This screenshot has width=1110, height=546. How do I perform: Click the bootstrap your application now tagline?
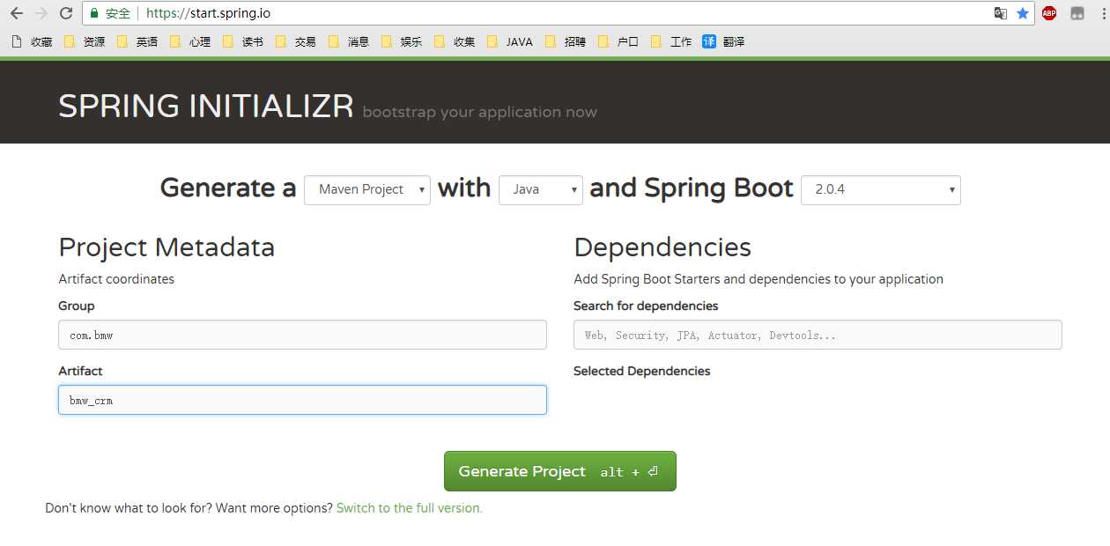pyautogui.click(x=480, y=113)
